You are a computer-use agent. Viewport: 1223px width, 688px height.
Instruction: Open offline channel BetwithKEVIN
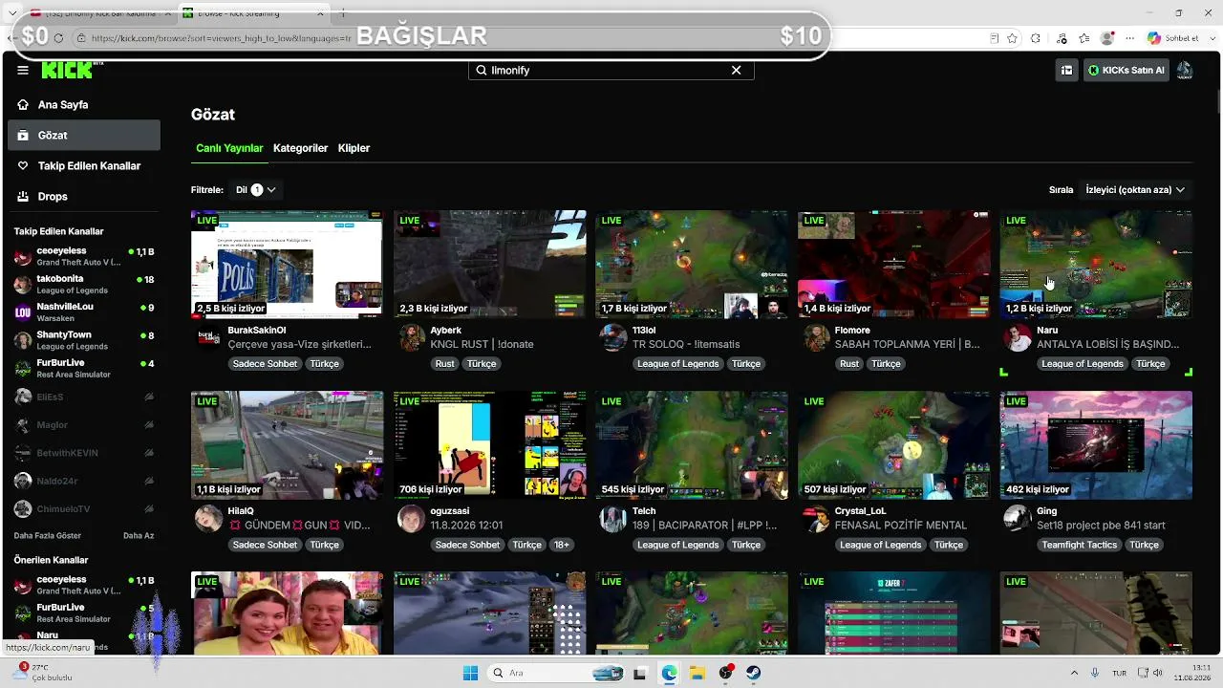(x=84, y=453)
